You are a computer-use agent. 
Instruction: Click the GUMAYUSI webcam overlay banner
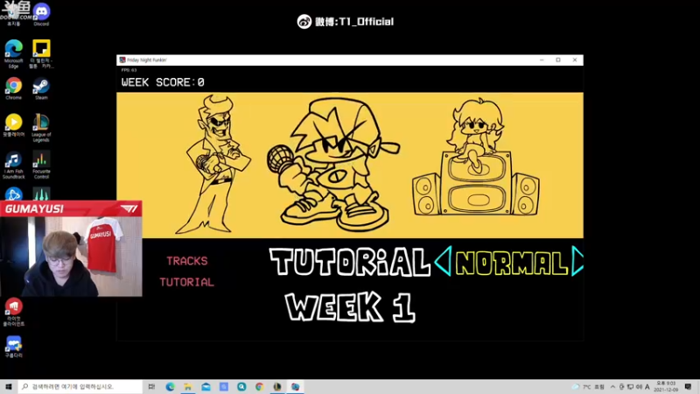(72, 208)
